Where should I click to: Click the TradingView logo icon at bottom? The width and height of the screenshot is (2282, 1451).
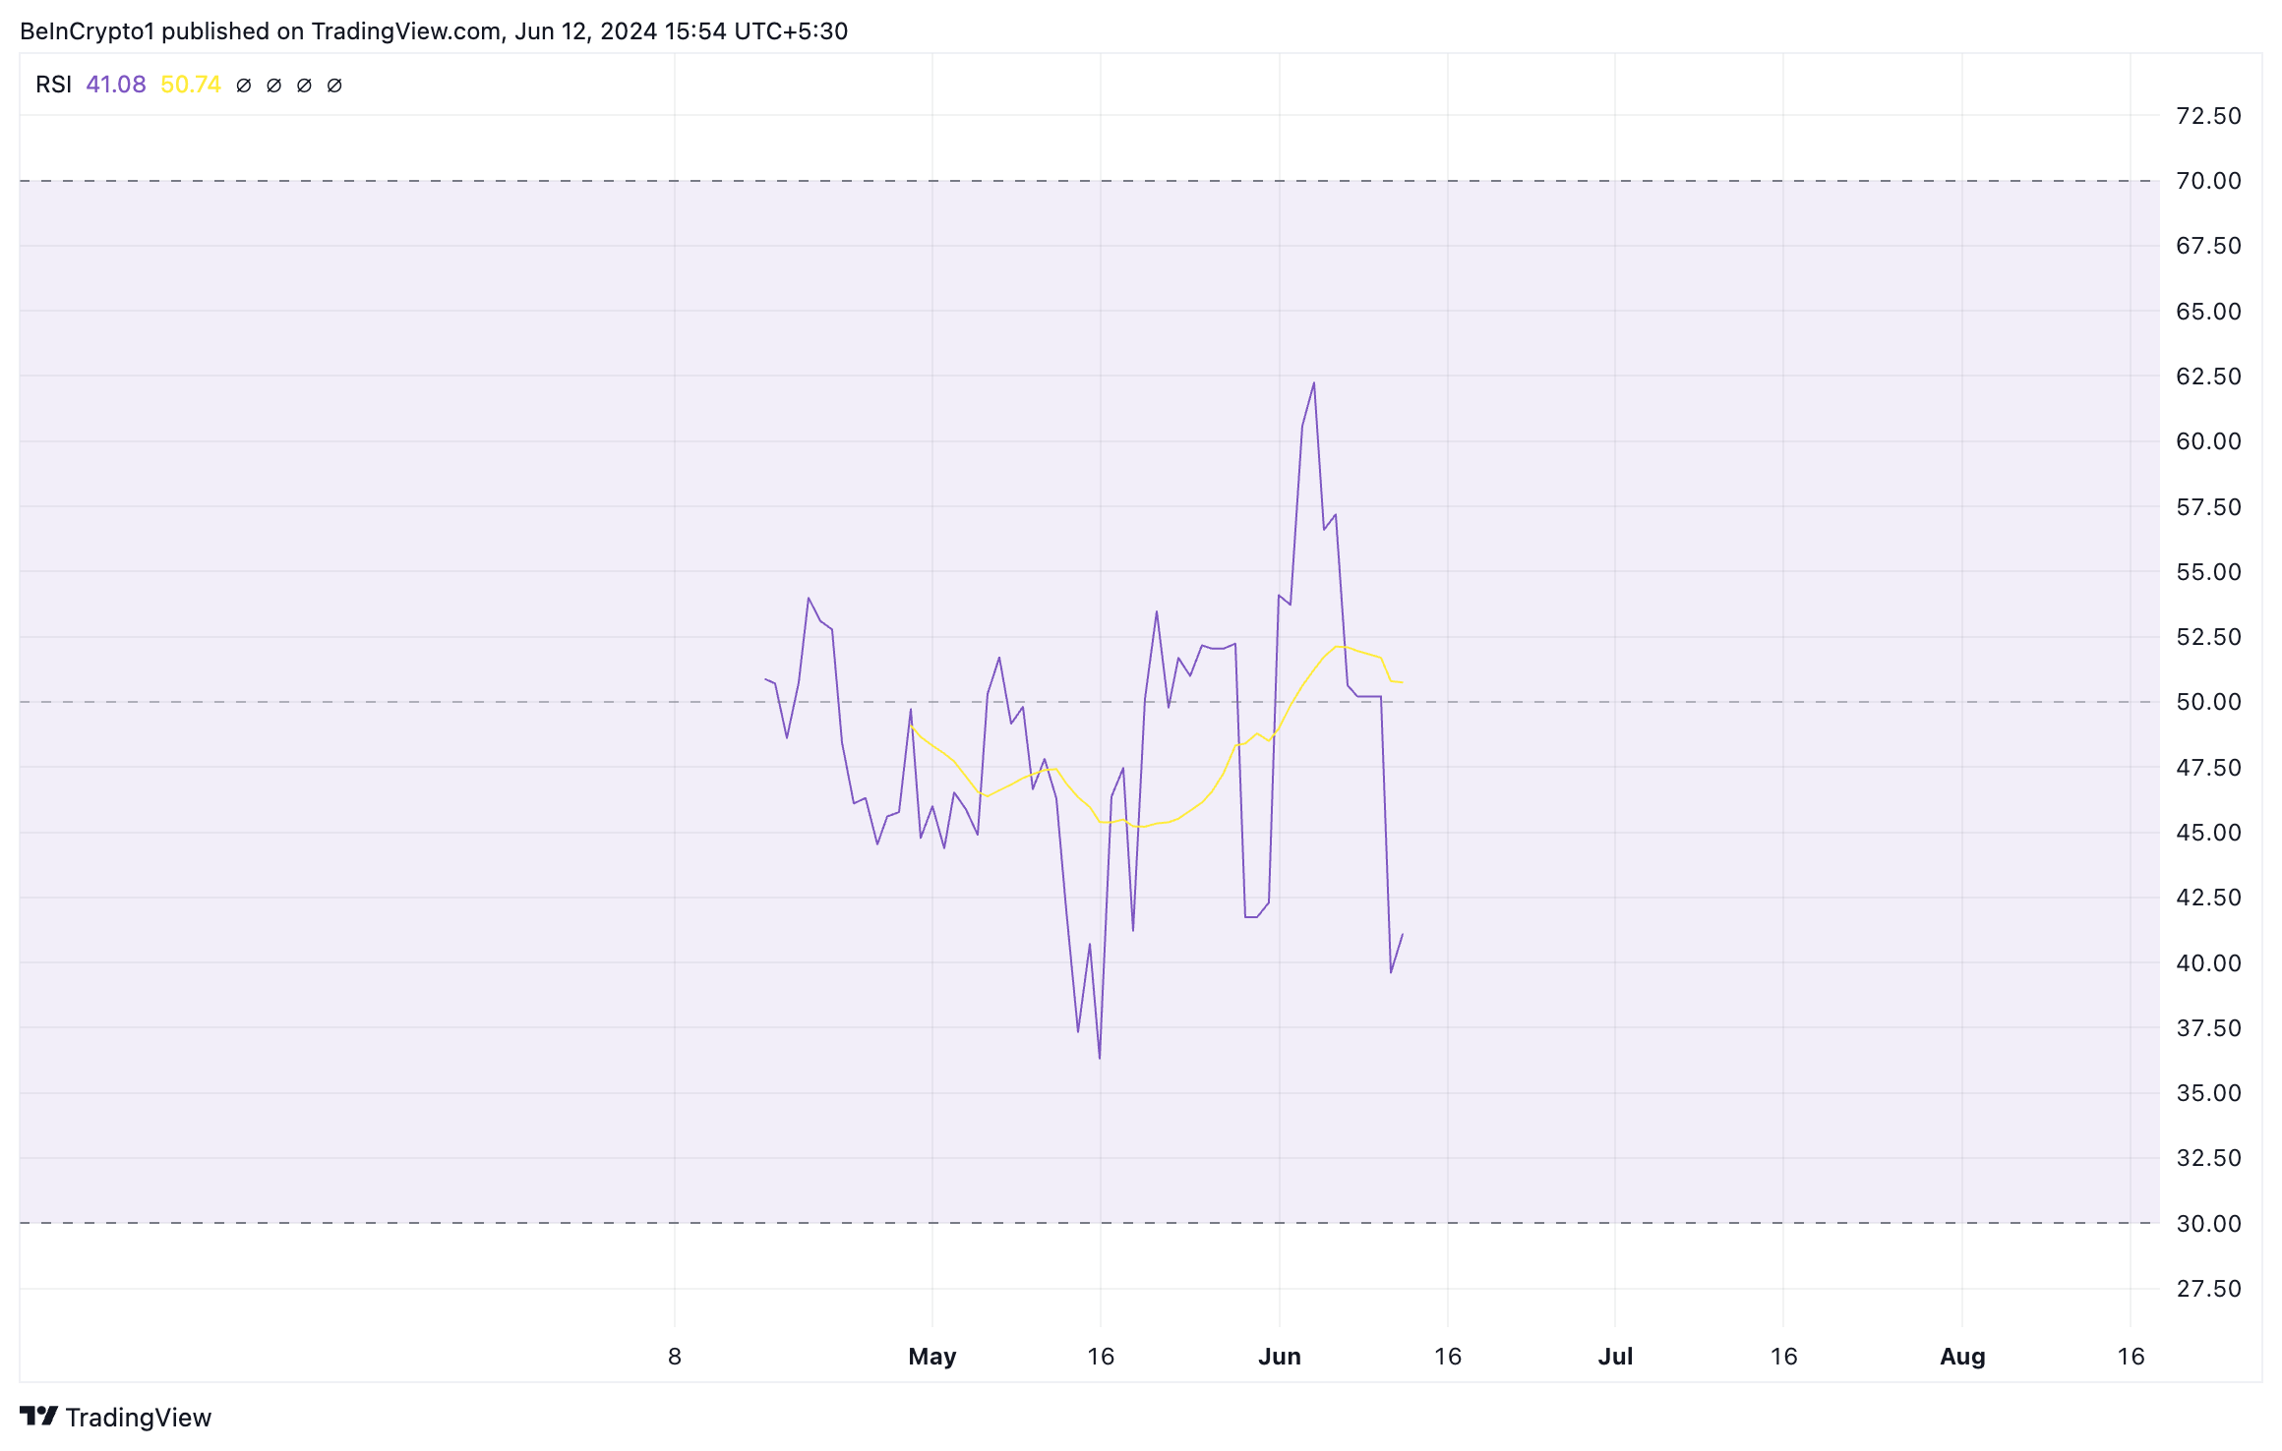[x=39, y=1417]
